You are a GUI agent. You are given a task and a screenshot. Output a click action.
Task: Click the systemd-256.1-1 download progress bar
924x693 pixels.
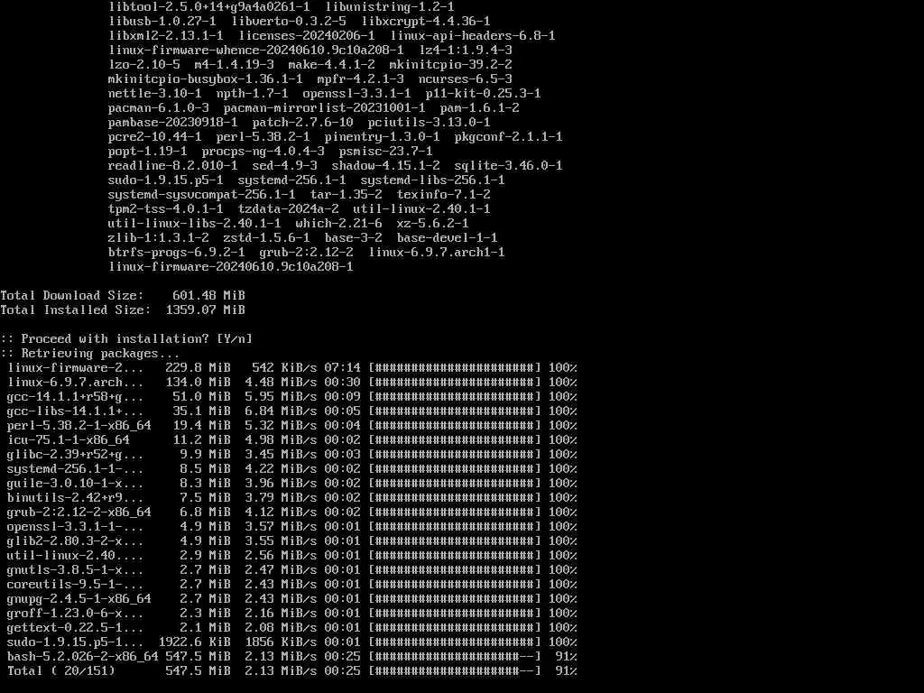pyautogui.click(x=455, y=468)
